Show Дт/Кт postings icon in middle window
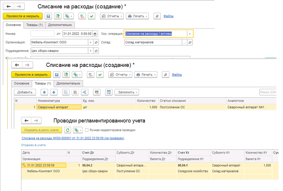283x191 pixels. (90, 74)
